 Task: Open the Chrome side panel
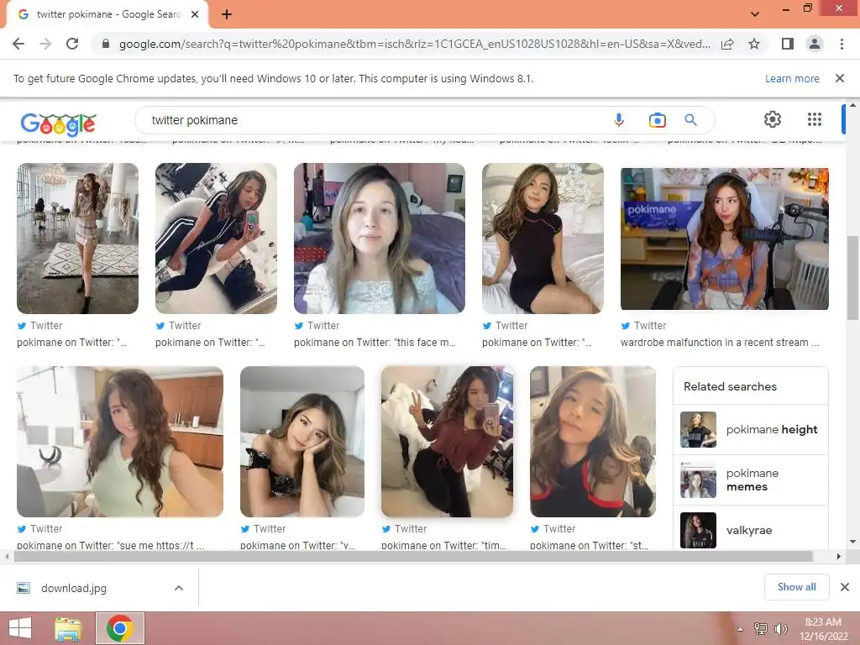click(x=788, y=44)
